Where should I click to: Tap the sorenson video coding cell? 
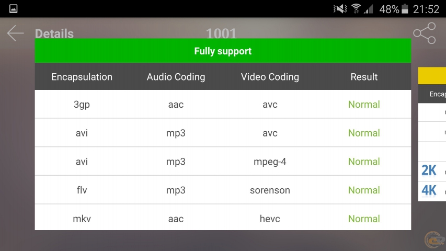coord(270,190)
